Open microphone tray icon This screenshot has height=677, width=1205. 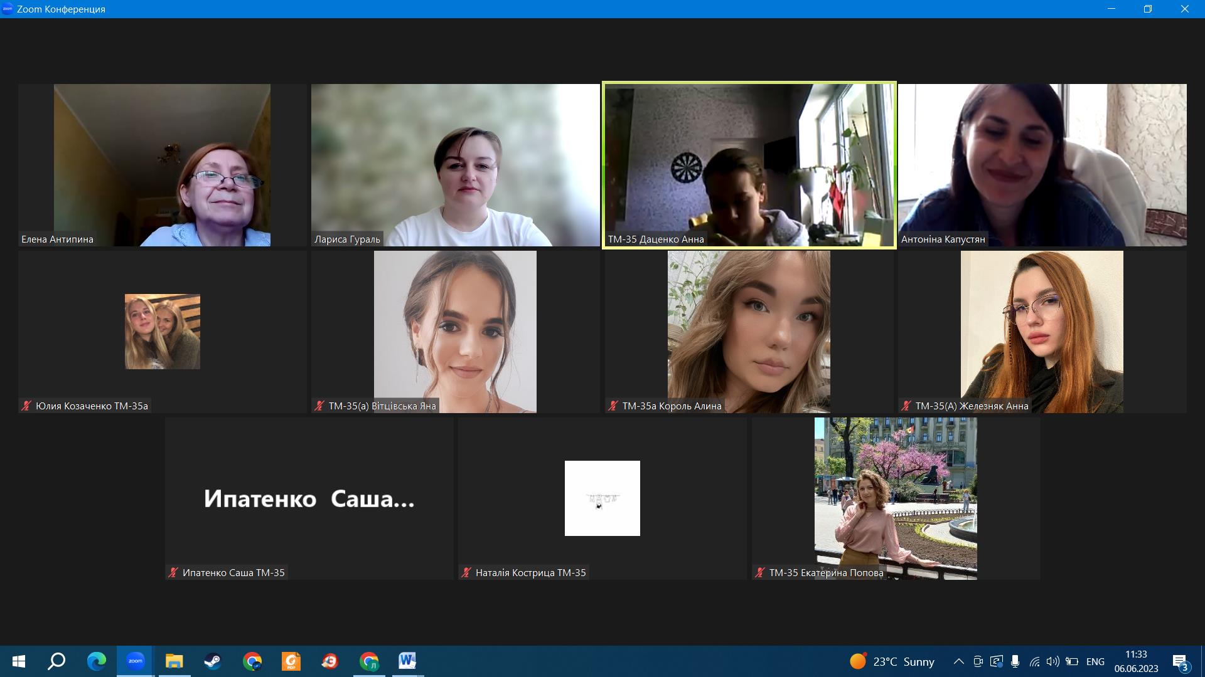1015,661
